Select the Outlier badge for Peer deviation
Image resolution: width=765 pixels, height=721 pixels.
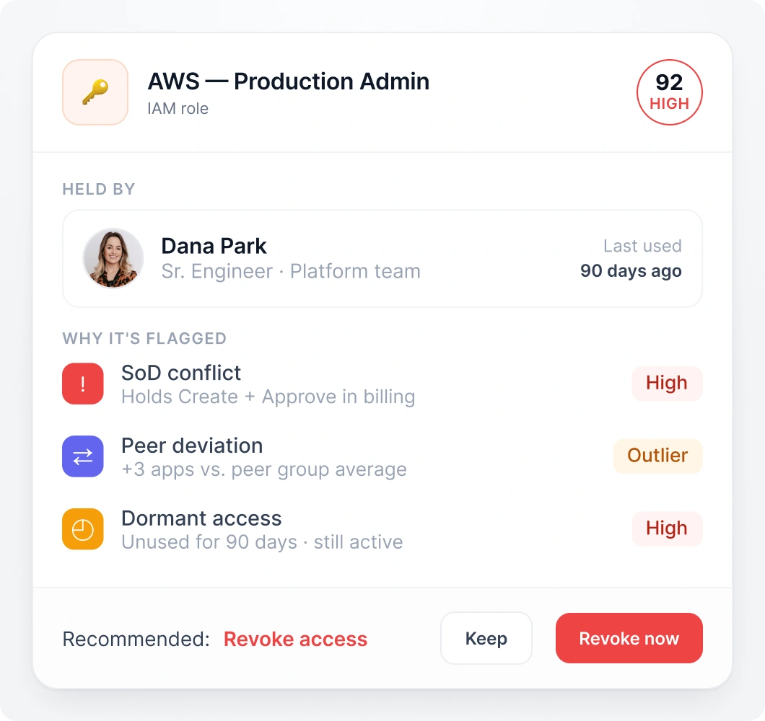pos(657,456)
